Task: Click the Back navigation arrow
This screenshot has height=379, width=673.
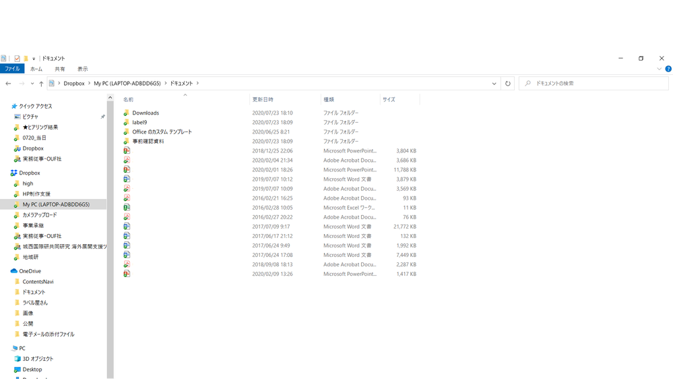Action: (8, 84)
